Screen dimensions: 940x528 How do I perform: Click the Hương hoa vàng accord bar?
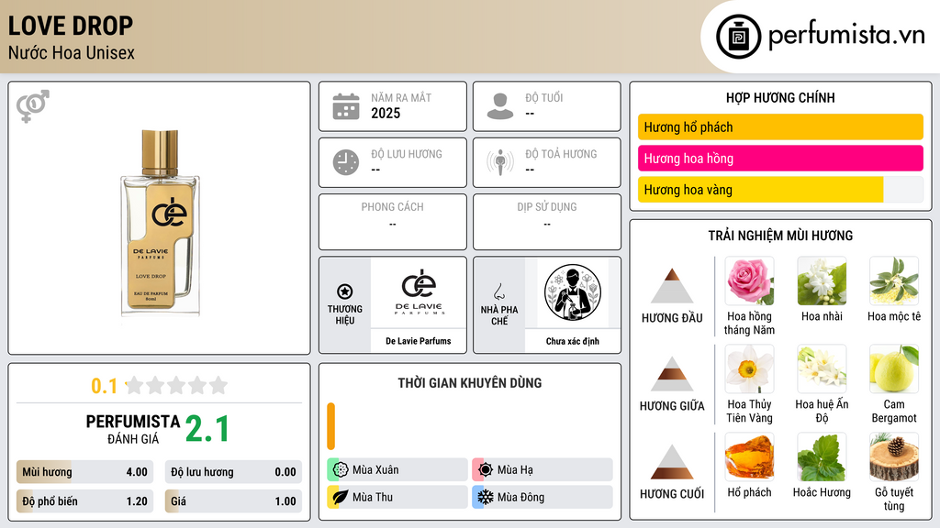[x=780, y=189]
